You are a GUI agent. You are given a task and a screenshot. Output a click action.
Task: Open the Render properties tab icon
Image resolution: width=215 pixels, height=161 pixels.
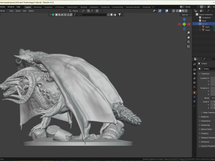(x=194, y=69)
